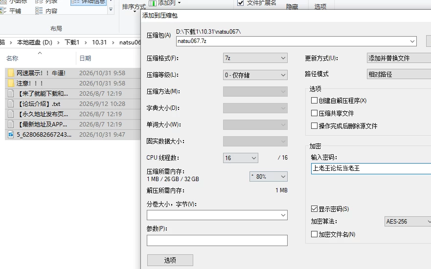This screenshot has height=269, width=431.
Task: Click sort arrow above 名称 column
Action: coord(40,53)
